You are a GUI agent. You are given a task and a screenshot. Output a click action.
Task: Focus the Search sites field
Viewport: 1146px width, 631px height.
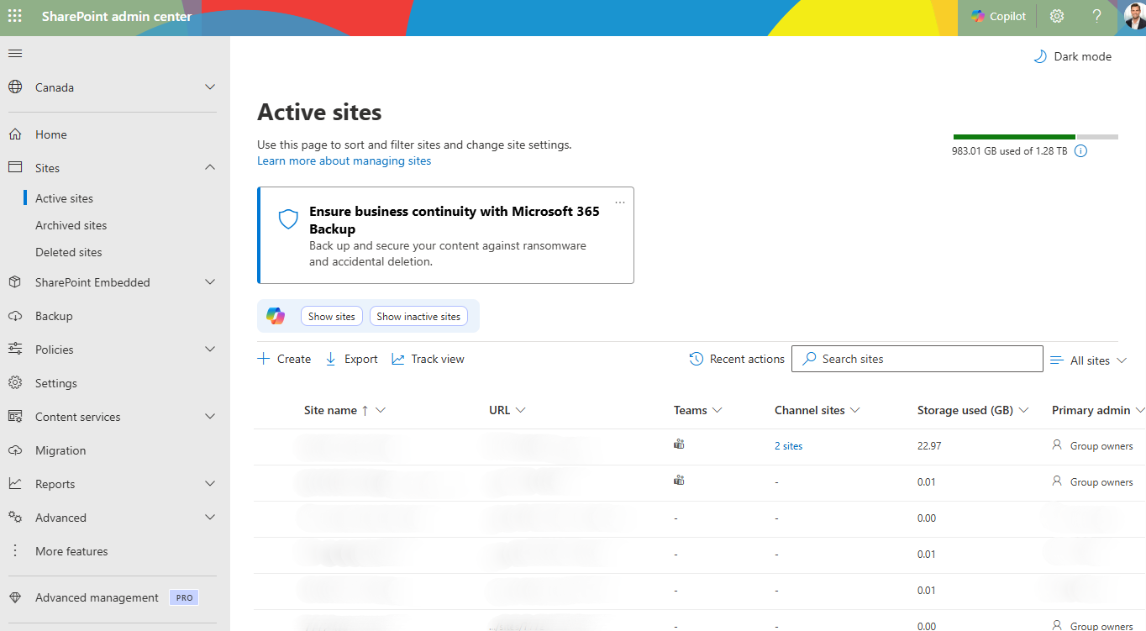[x=917, y=359]
